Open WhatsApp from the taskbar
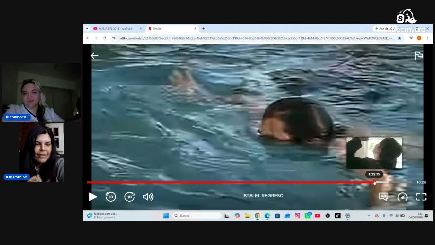This screenshot has height=245, width=435. (x=308, y=216)
